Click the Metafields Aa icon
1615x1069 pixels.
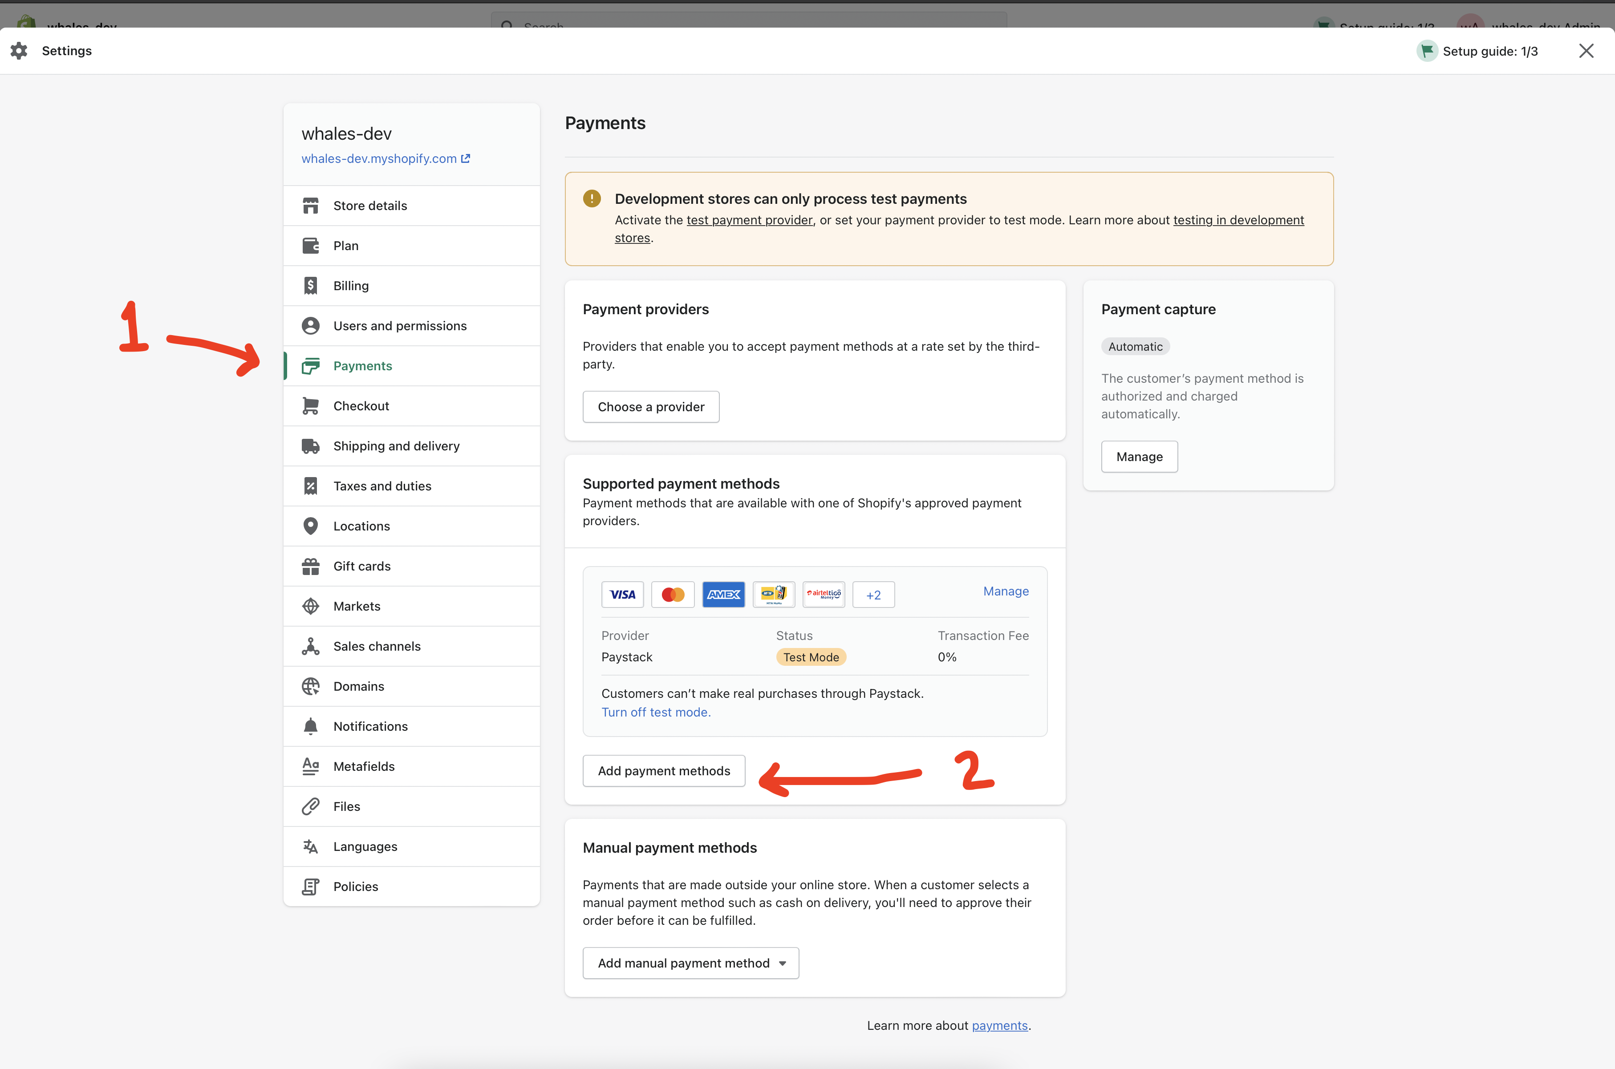310,766
